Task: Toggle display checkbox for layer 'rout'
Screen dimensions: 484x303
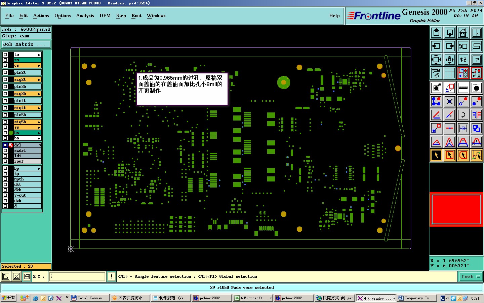Action: 5,161
